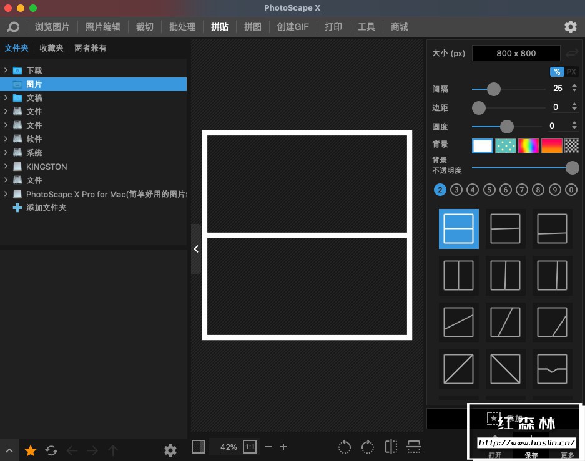This screenshot has width=585, height=461.
Task: Toggle PX unit button
Action: click(x=571, y=72)
